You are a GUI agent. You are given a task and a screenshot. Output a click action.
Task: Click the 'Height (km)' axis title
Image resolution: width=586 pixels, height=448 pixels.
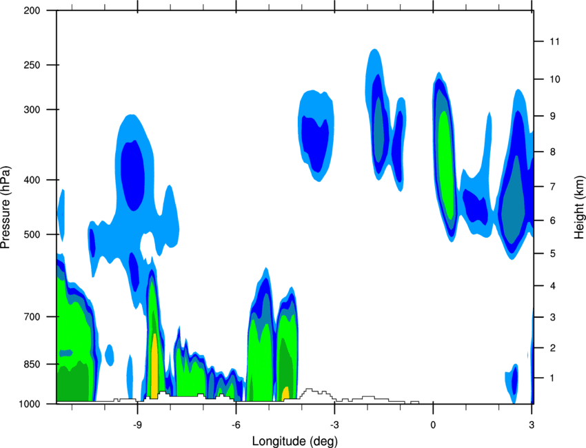(x=579, y=206)
